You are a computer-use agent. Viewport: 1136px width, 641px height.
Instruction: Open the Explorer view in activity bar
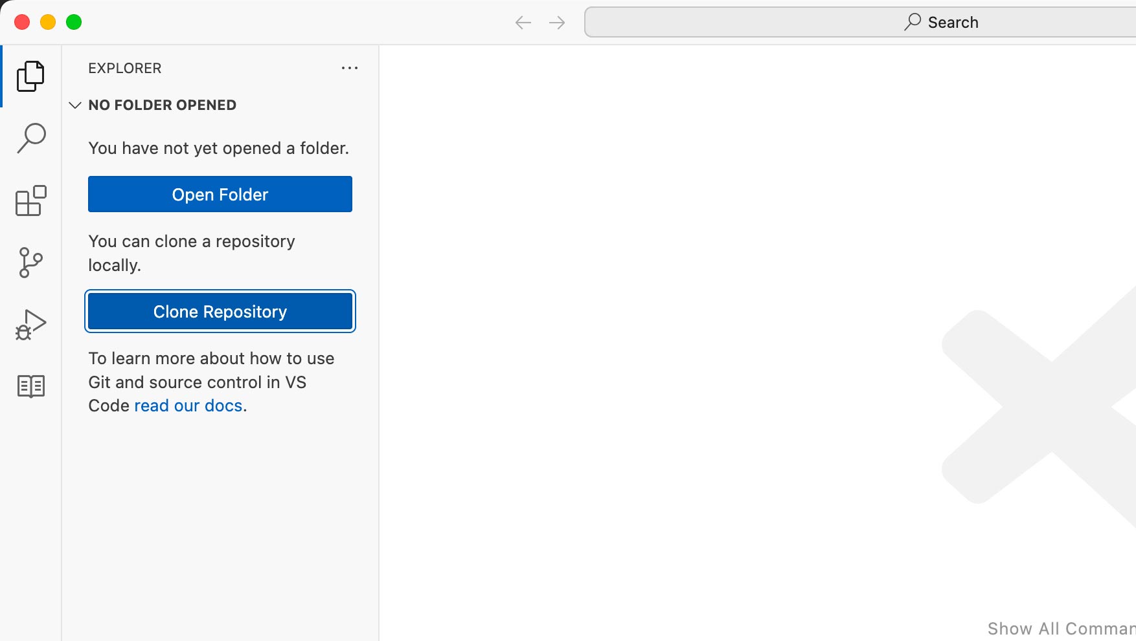click(30, 76)
